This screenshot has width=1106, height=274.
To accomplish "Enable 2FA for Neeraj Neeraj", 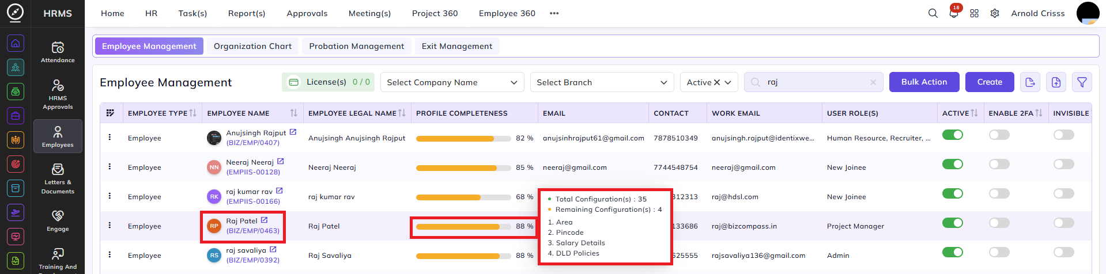I will pos(999,164).
